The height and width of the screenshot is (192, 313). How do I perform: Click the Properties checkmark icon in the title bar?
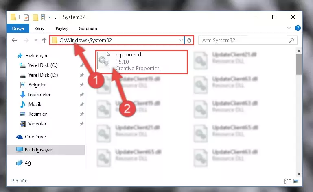26,17
